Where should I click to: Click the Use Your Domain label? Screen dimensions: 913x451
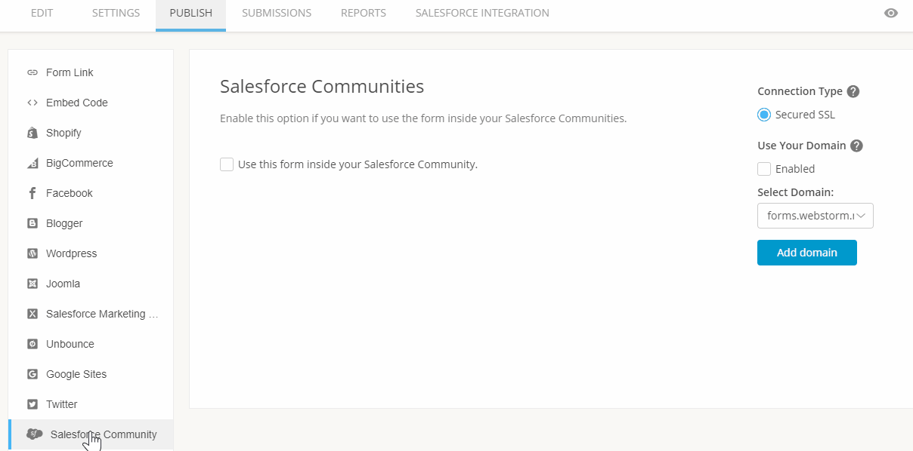[x=801, y=146]
